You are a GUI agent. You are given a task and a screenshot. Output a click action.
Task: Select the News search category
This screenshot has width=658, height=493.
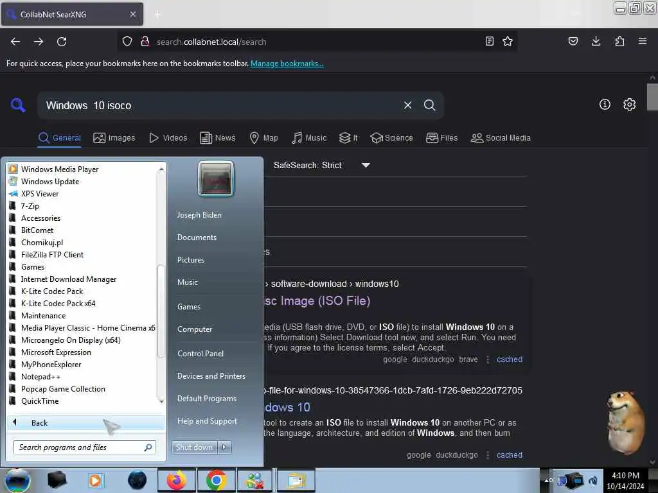coord(217,138)
